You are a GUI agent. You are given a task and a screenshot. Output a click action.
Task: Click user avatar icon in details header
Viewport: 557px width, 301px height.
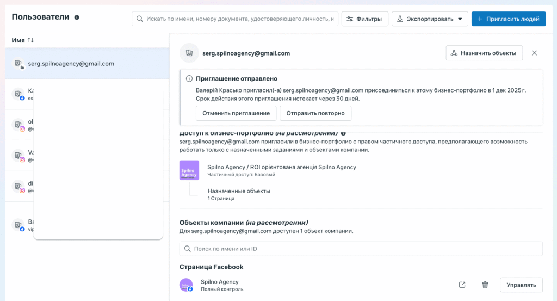(x=189, y=53)
